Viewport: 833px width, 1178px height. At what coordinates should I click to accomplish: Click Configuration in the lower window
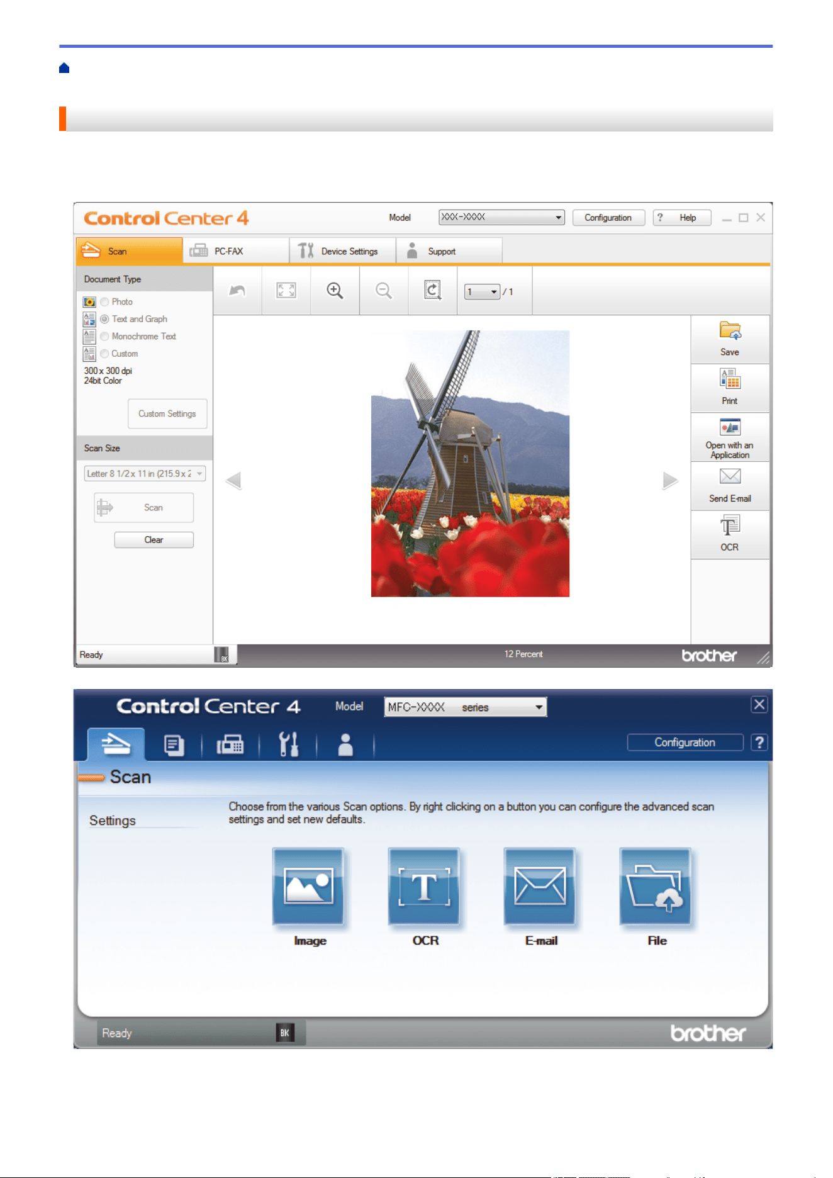685,743
